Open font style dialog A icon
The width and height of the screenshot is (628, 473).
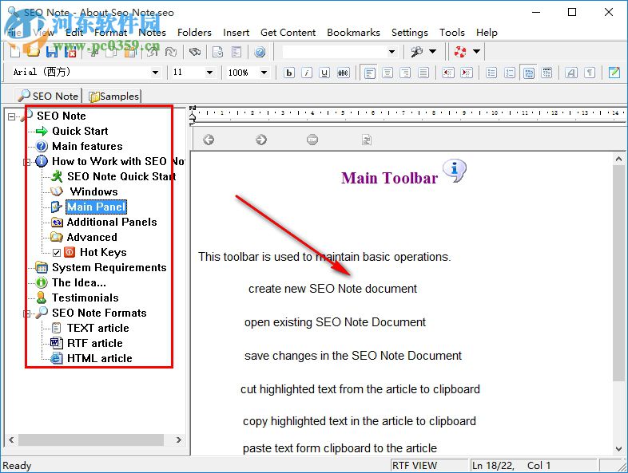click(x=571, y=73)
